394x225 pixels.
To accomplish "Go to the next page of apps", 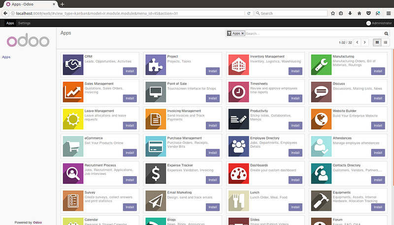I will (x=365, y=42).
